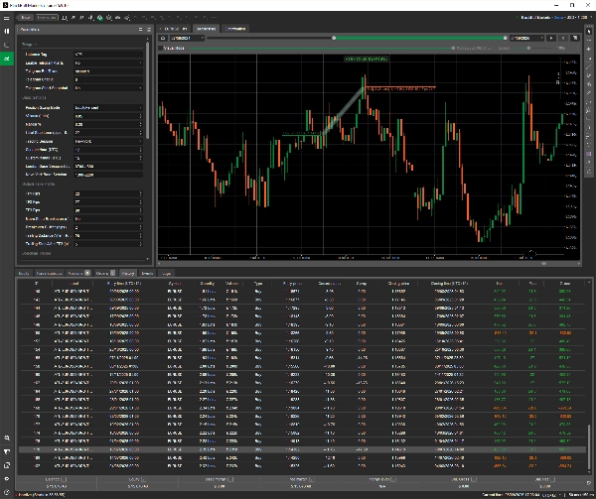Screen dimensions: 596x499
Task: Adjust the Speed slider handle
Action: point(528,49)
